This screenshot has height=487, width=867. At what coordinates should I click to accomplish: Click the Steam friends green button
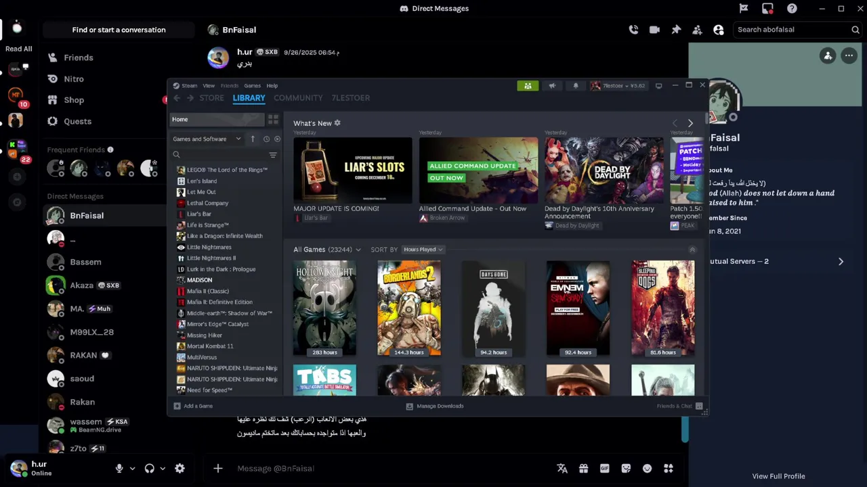coord(528,86)
